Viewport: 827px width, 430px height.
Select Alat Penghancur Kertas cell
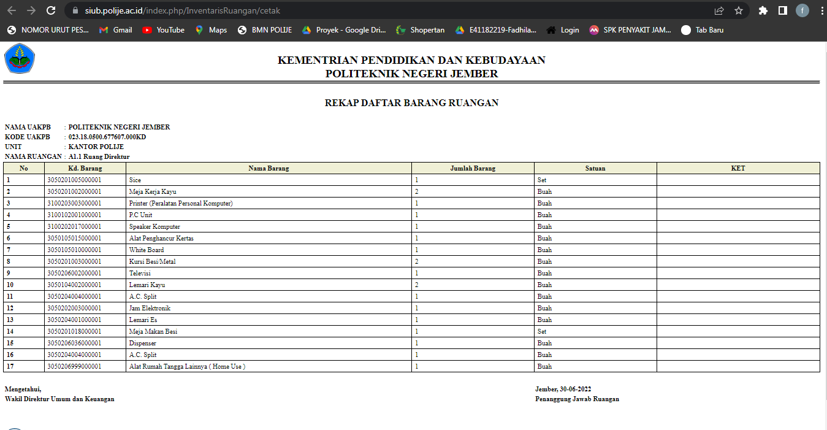[269, 238]
